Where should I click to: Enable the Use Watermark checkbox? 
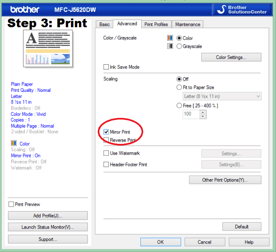click(106, 153)
